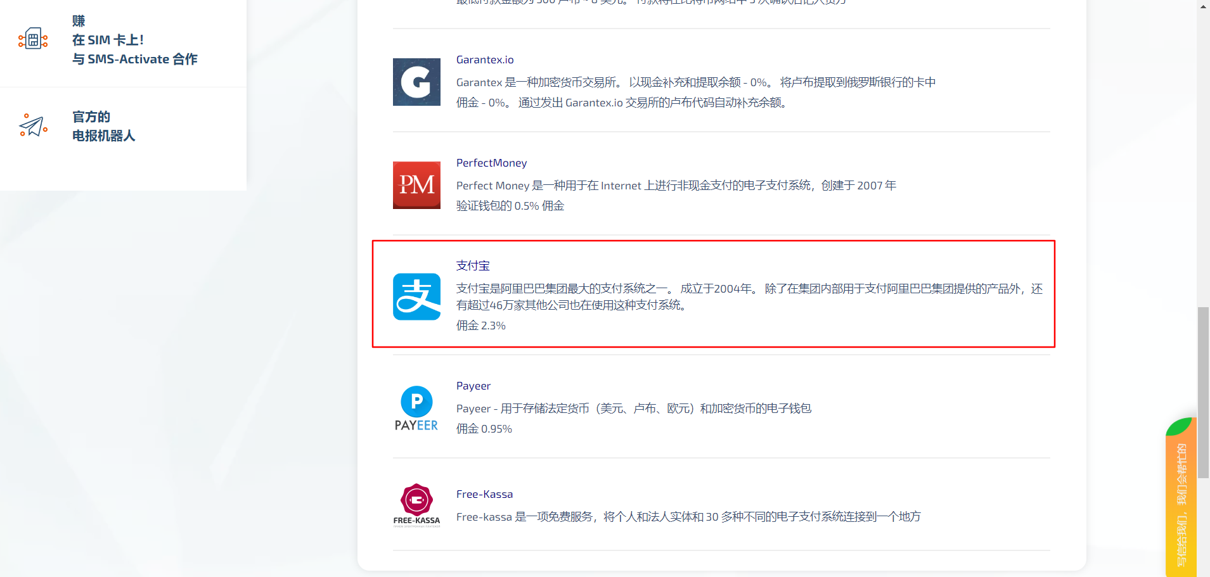The image size is (1210, 577).
Task: Click the text 佣金 0.95%
Action: [484, 429]
